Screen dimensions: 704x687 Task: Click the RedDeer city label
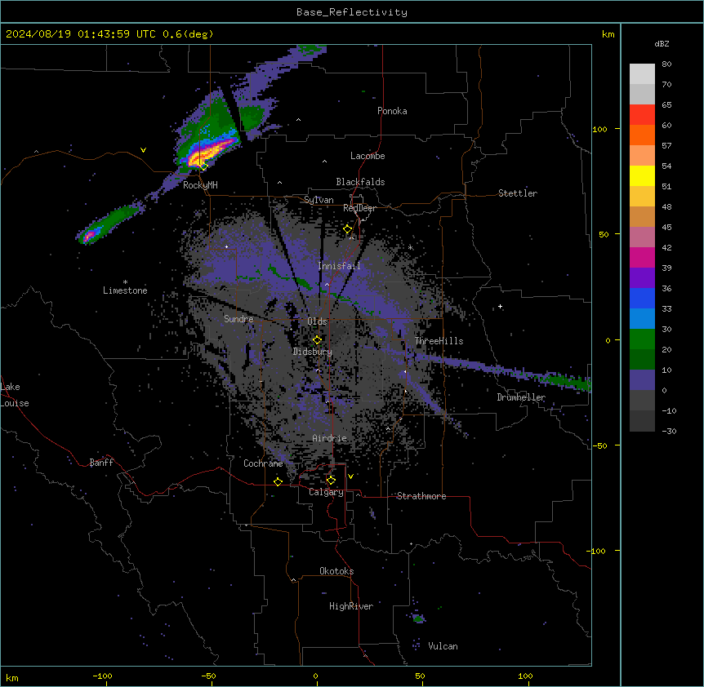pyautogui.click(x=359, y=208)
